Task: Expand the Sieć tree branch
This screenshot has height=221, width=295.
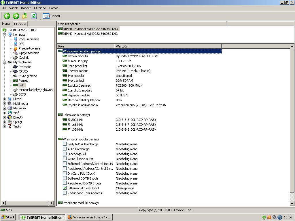Action: pos(5,113)
